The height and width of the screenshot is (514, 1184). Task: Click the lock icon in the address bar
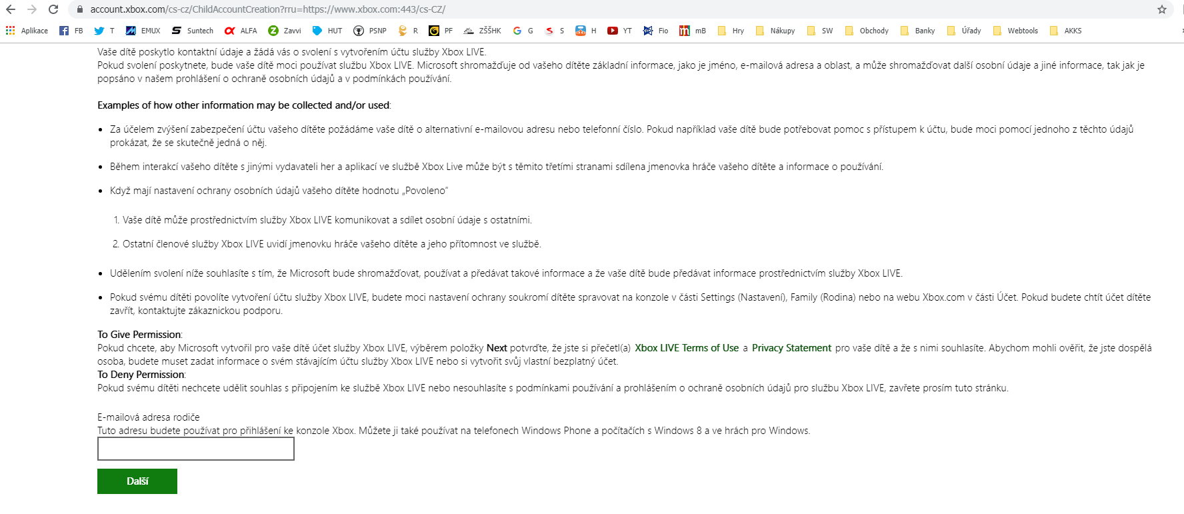click(80, 9)
